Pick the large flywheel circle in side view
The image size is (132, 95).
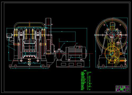click(x=111, y=35)
